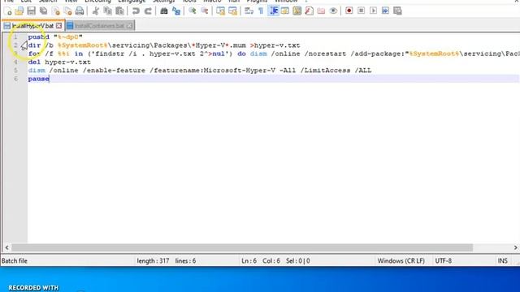Print the document with the printer icon

pos(80,11)
